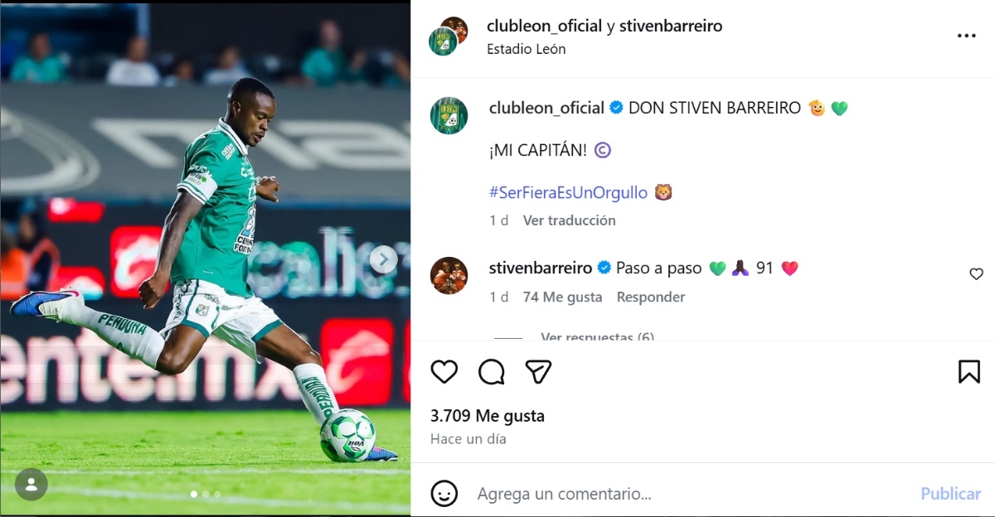Screen dimensions: 995x517
Task: Open the #SerFieraEsUnOrgullo hashtag
Action: [568, 192]
